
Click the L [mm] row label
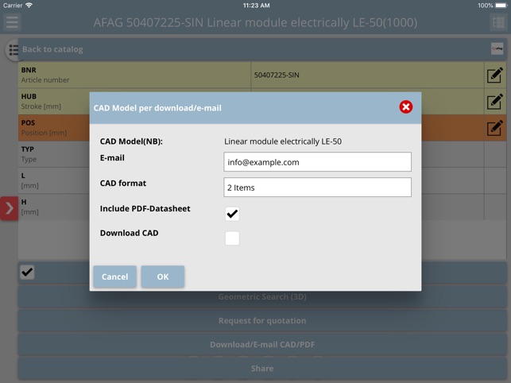(x=29, y=180)
